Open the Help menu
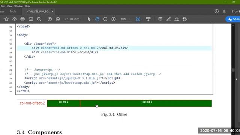This screenshot has width=240, height=135. tap(27, 6)
